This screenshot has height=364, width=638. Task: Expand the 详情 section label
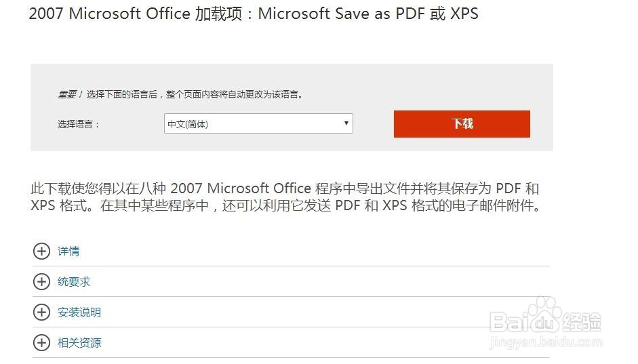(x=68, y=251)
